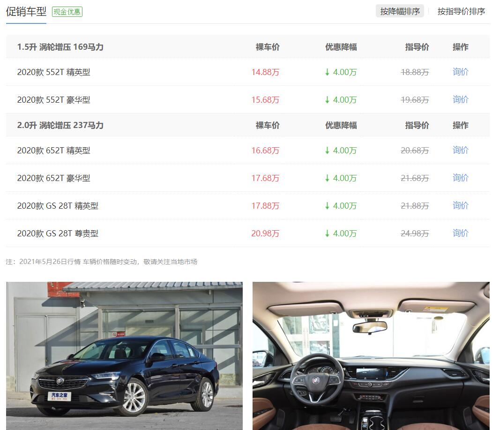Viewport: 492px width, 430px height.
Task: Click 询价 for 2020款 652T 精英型
Action: [460, 150]
